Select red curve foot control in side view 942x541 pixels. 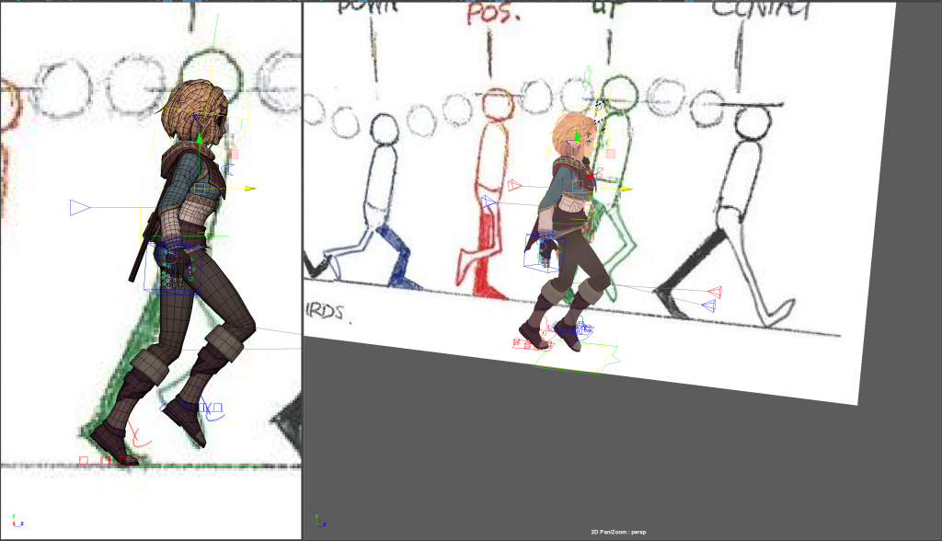tap(137, 433)
